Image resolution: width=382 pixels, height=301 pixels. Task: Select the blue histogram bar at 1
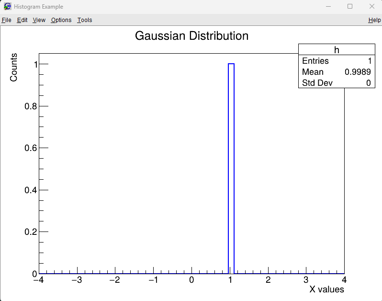point(231,168)
